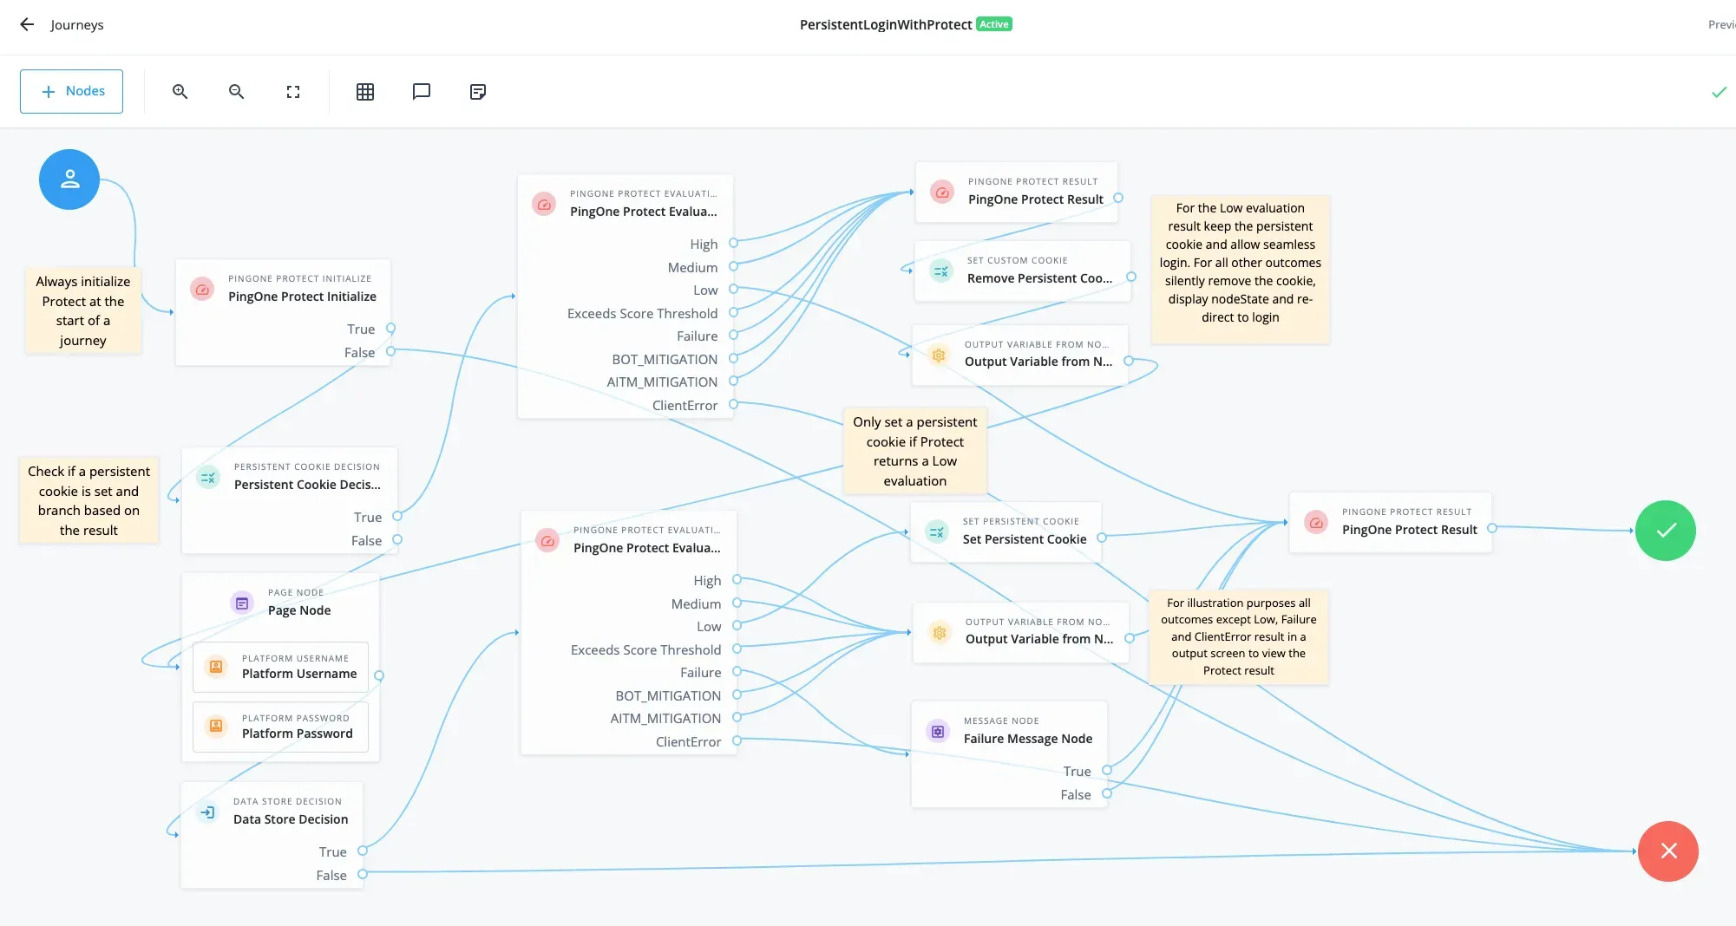Click the Set Persistent Cookie node icon
The image size is (1736, 926).
(936, 532)
